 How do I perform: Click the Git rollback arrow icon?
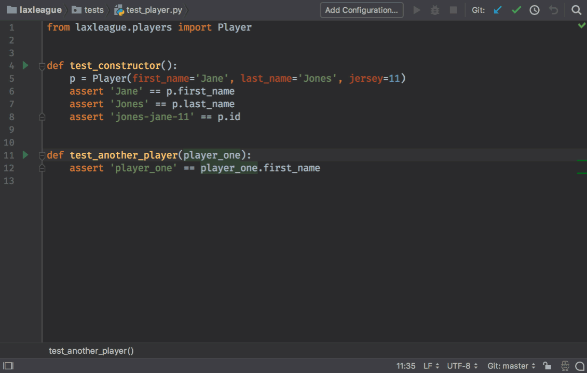click(554, 10)
